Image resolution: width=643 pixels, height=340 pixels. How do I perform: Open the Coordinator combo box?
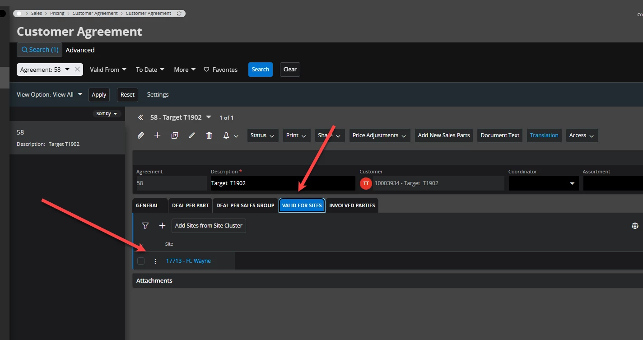543,183
